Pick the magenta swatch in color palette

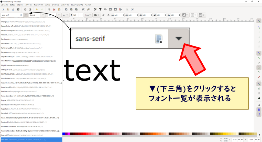click(69, 134)
